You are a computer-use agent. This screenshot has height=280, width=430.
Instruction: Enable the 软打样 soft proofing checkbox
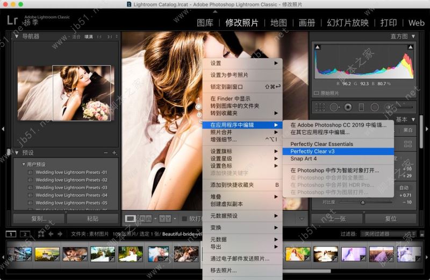184,219
